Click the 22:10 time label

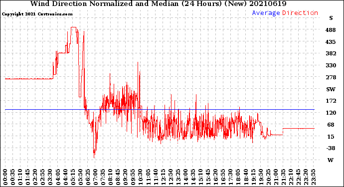point(291,177)
